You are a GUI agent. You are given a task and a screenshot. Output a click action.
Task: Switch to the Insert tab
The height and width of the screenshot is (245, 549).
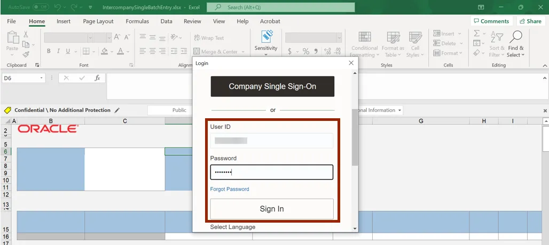[x=64, y=21]
